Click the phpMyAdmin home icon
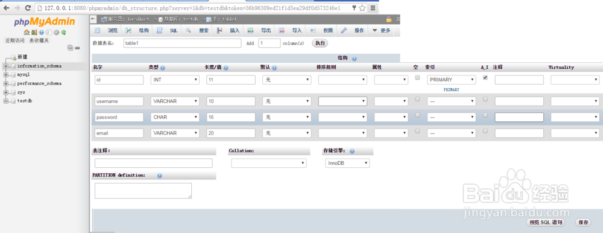The height and width of the screenshot is (233, 603). coord(26,33)
